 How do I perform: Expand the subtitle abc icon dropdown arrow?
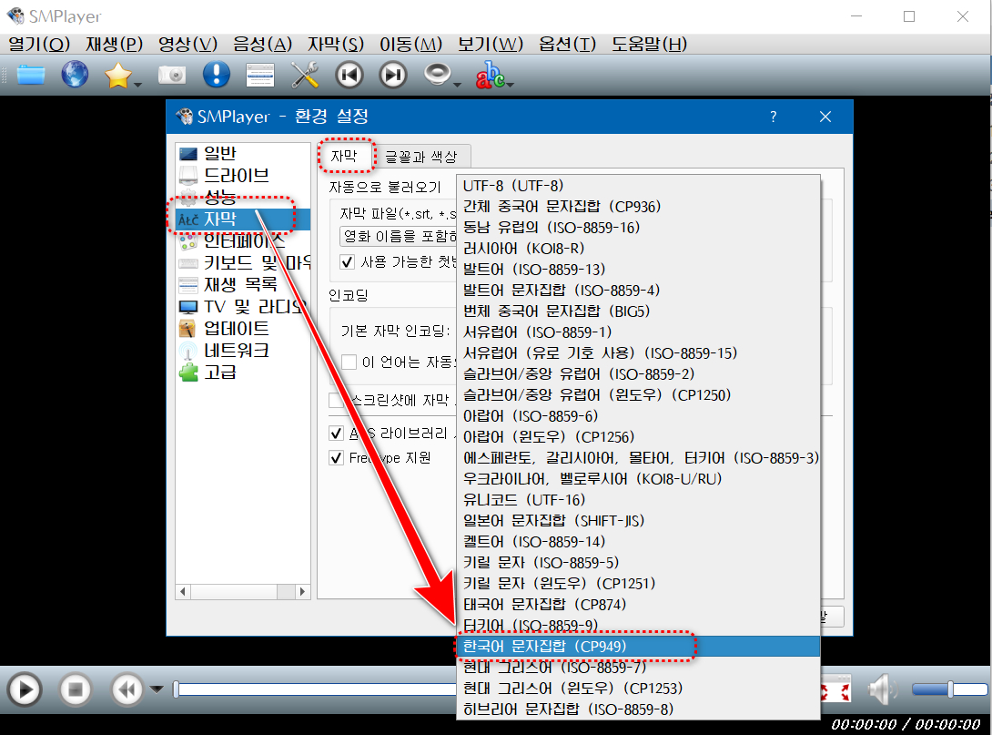coord(510,84)
